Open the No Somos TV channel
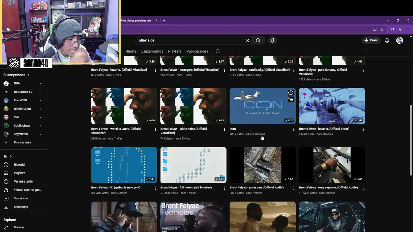The height and width of the screenshot is (232, 413). pos(23,92)
